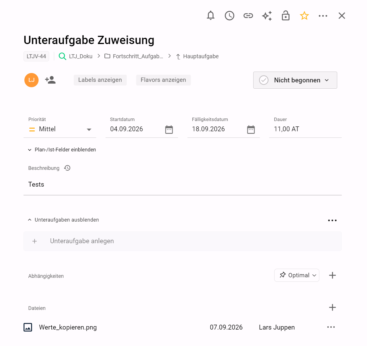This screenshot has width=367, height=346.
Task: Toggle the task completion check circle
Action: 264,80
